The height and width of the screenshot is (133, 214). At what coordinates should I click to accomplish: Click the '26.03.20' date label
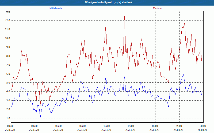202,130
